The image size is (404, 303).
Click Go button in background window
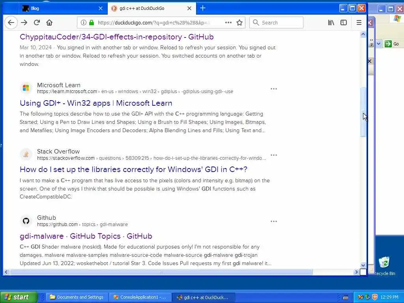click(392, 44)
